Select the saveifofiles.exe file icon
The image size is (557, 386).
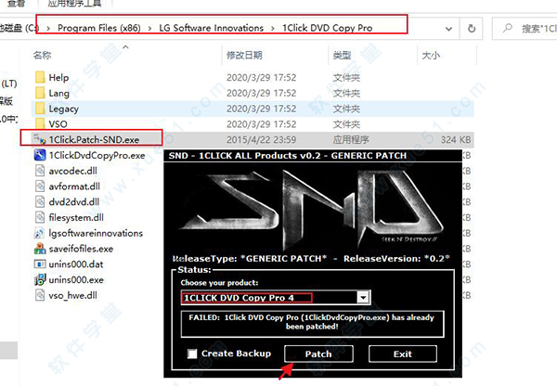[39, 248]
